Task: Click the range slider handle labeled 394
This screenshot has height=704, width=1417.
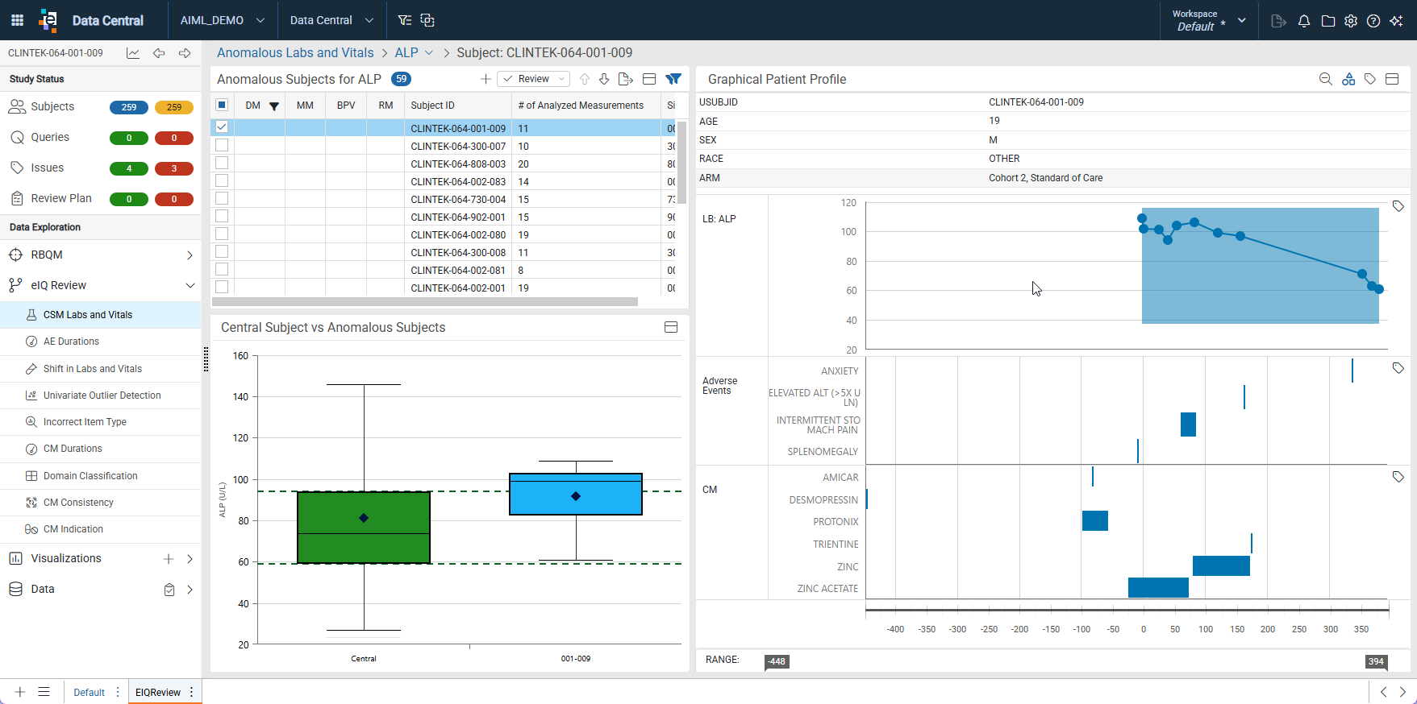Action: point(1377,661)
